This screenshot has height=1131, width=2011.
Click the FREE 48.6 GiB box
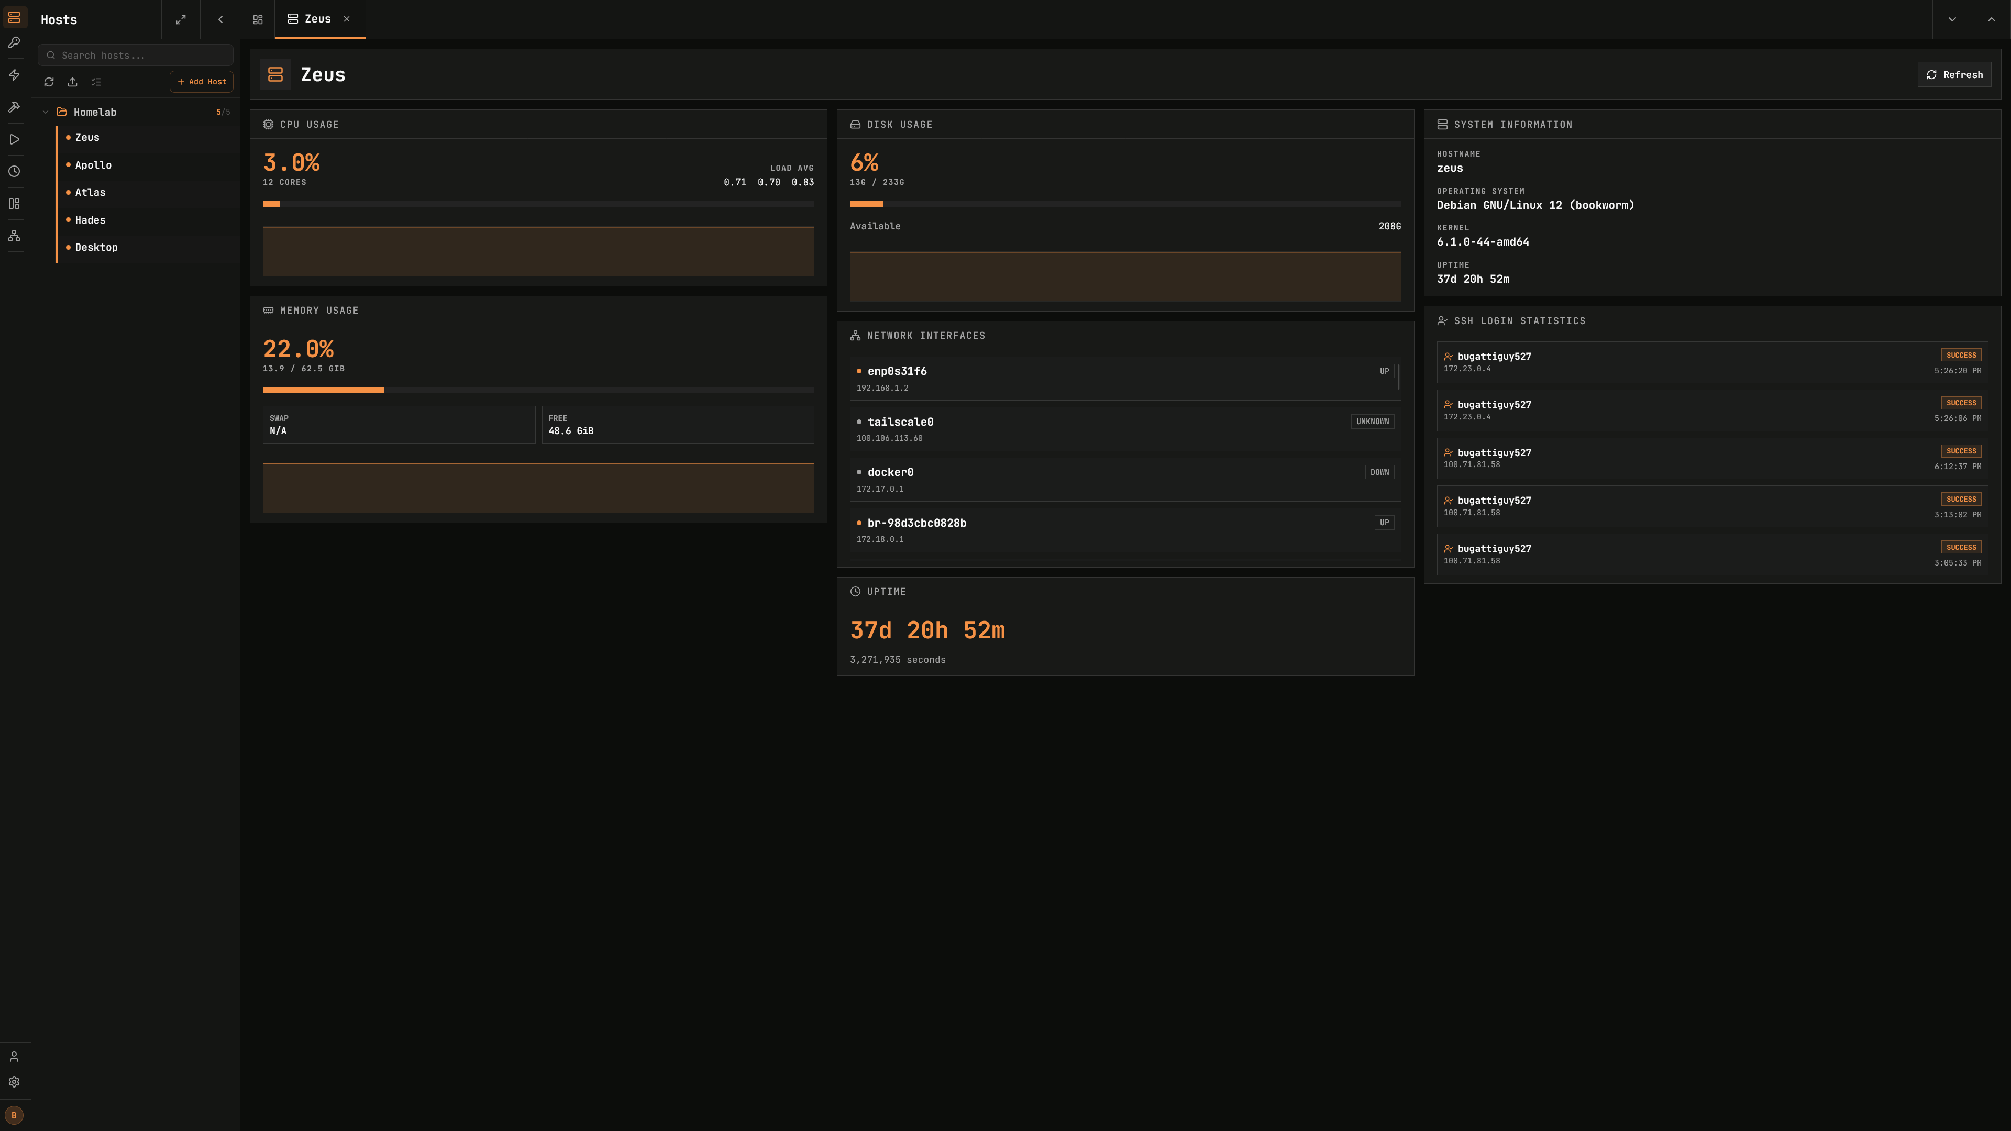(678, 425)
